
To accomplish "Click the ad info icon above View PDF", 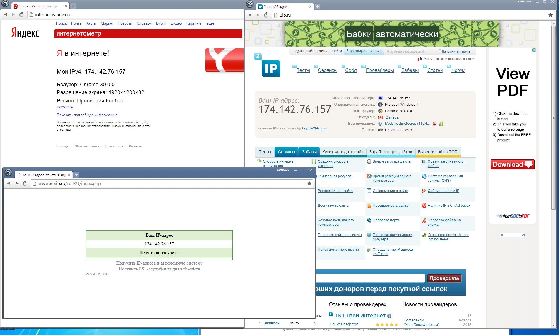I will point(534,50).
